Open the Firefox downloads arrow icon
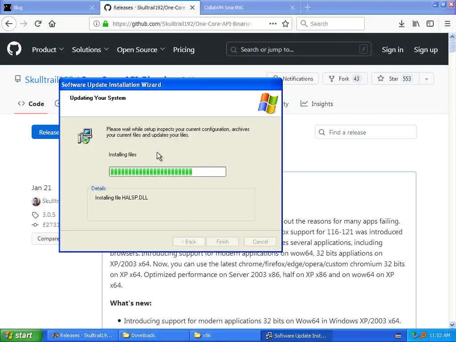Viewport: 456px width, 342px height. (402, 24)
